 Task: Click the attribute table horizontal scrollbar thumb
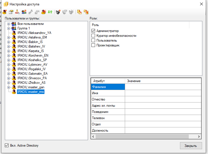pyautogui.click(x=142, y=136)
